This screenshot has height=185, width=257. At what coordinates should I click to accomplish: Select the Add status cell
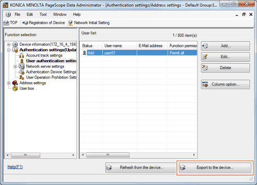pyautogui.click(x=95, y=53)
